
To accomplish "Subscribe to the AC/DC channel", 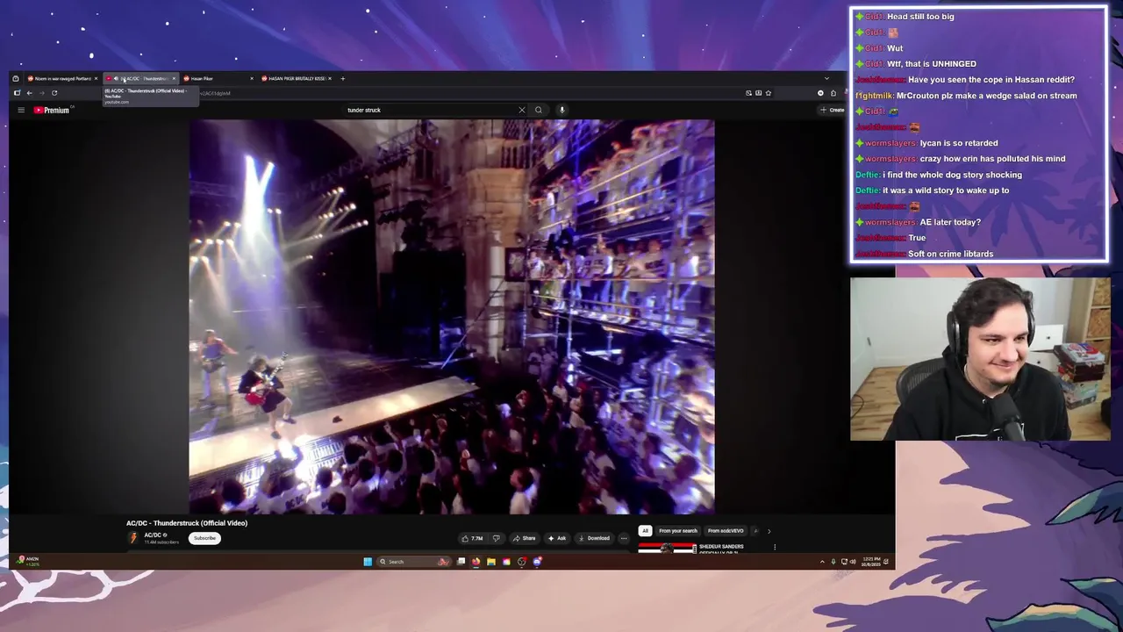I will tap(204, 538).
